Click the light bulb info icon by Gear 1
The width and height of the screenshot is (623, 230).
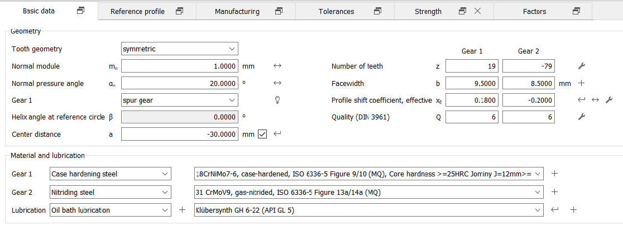point(278,100)
